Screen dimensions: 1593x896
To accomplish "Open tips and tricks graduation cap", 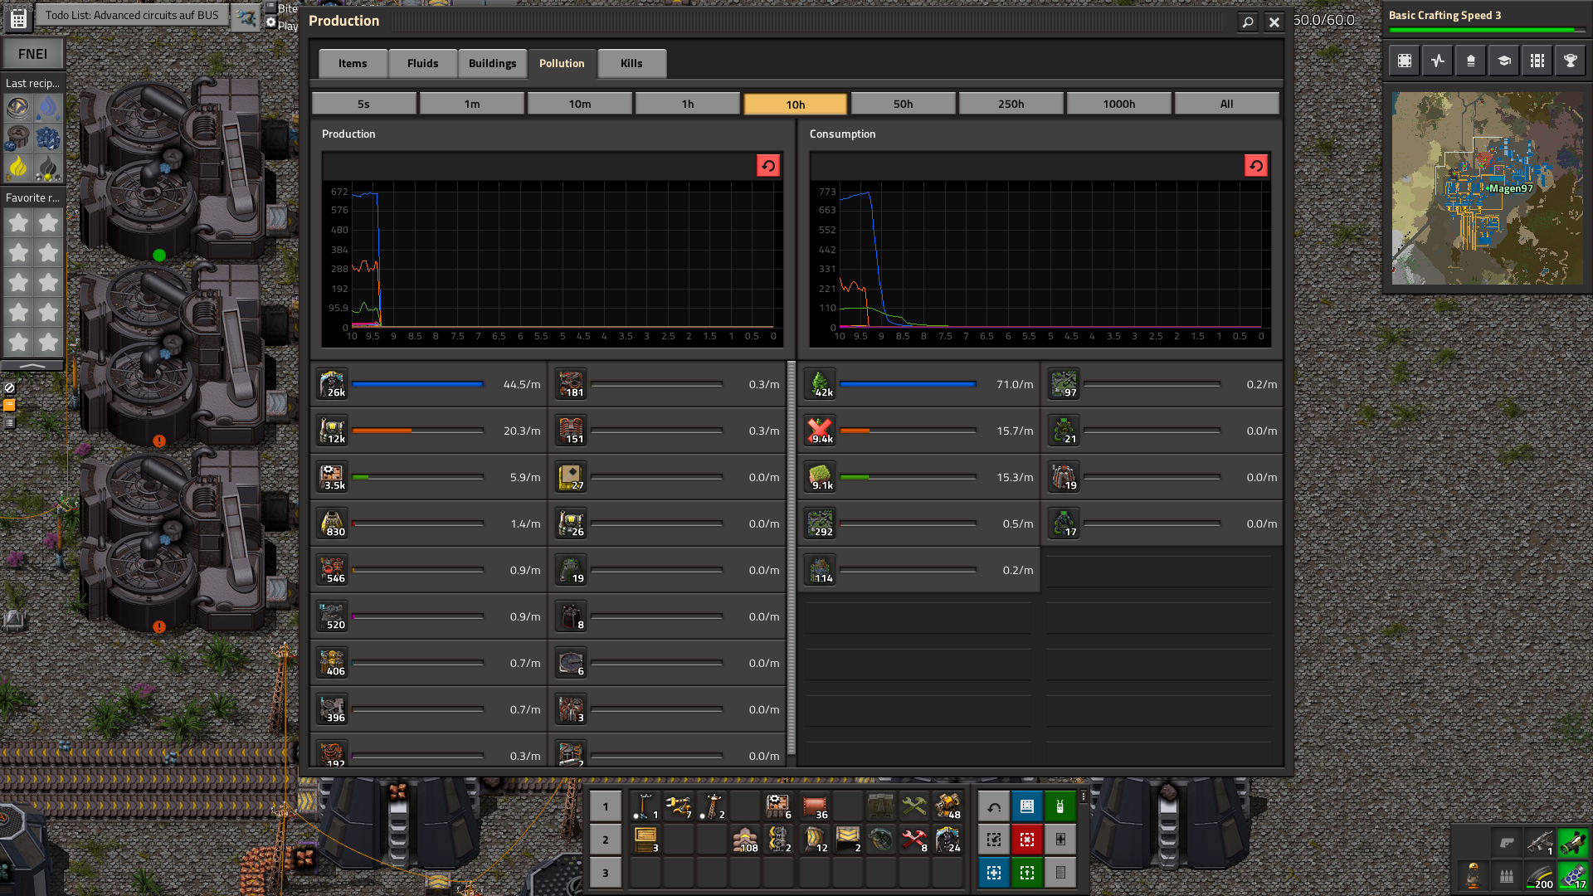I will click(1504, 61).
